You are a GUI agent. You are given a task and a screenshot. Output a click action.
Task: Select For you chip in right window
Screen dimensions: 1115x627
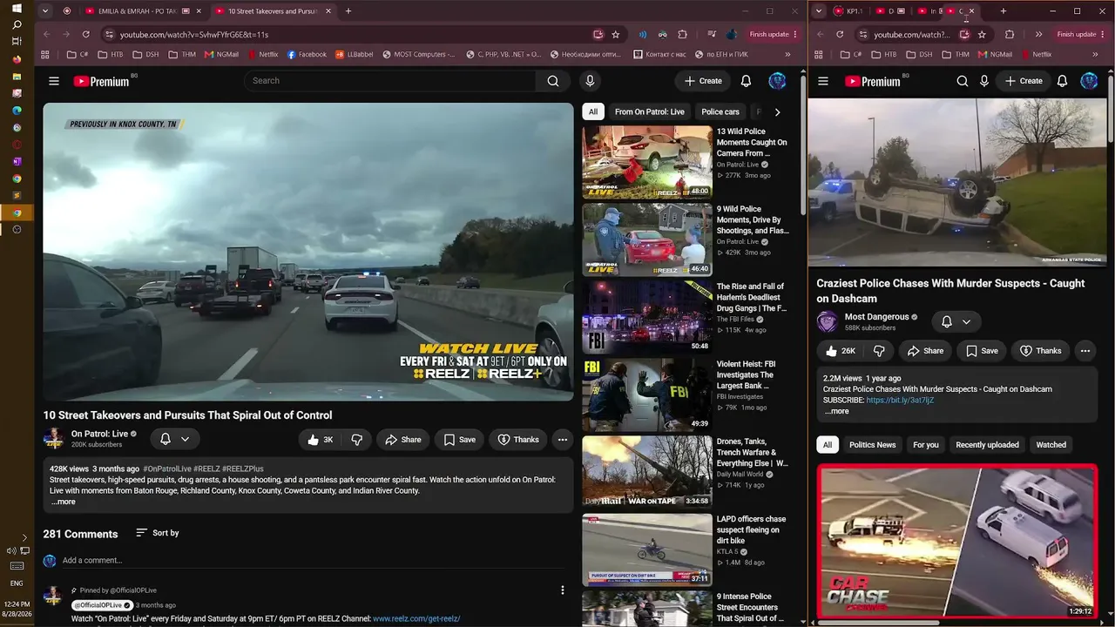(926, 445)
